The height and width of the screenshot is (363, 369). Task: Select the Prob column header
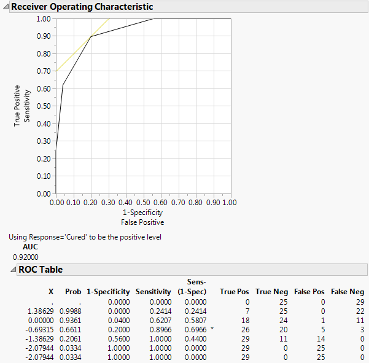[73, 292]
